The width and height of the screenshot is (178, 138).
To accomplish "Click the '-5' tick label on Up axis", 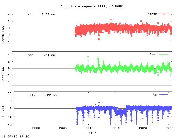I will click(x=10, y=117).
